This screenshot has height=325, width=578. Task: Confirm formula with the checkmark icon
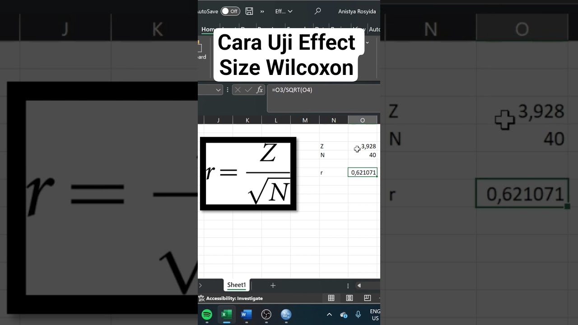pos(248,90)
